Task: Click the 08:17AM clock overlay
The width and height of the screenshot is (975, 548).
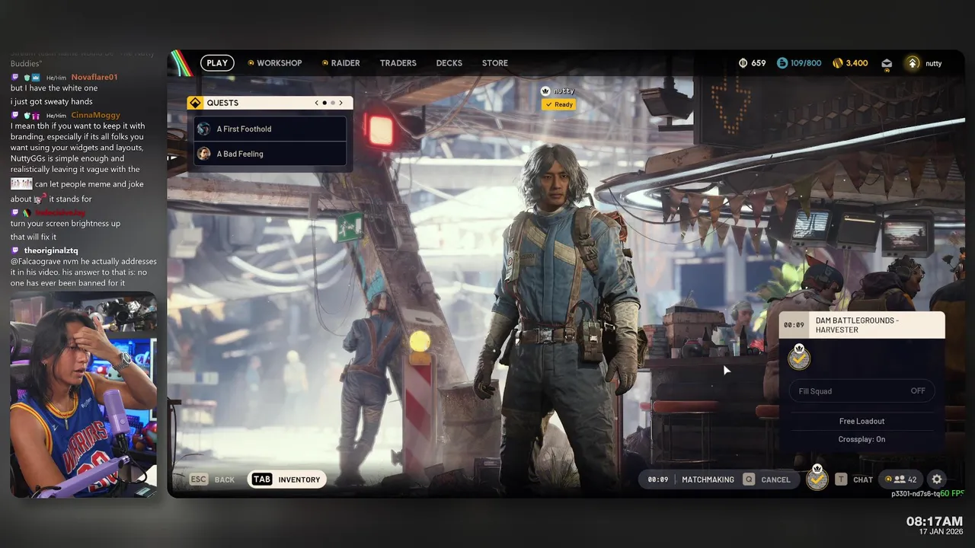Action: [934, 521]
